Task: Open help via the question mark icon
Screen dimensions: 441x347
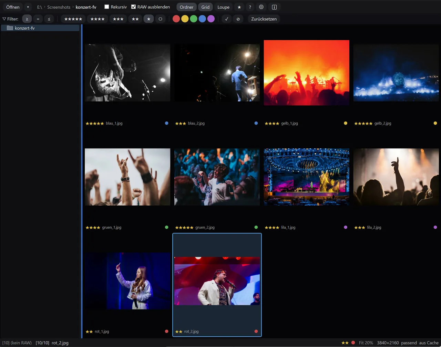Action: pos(250,7)
